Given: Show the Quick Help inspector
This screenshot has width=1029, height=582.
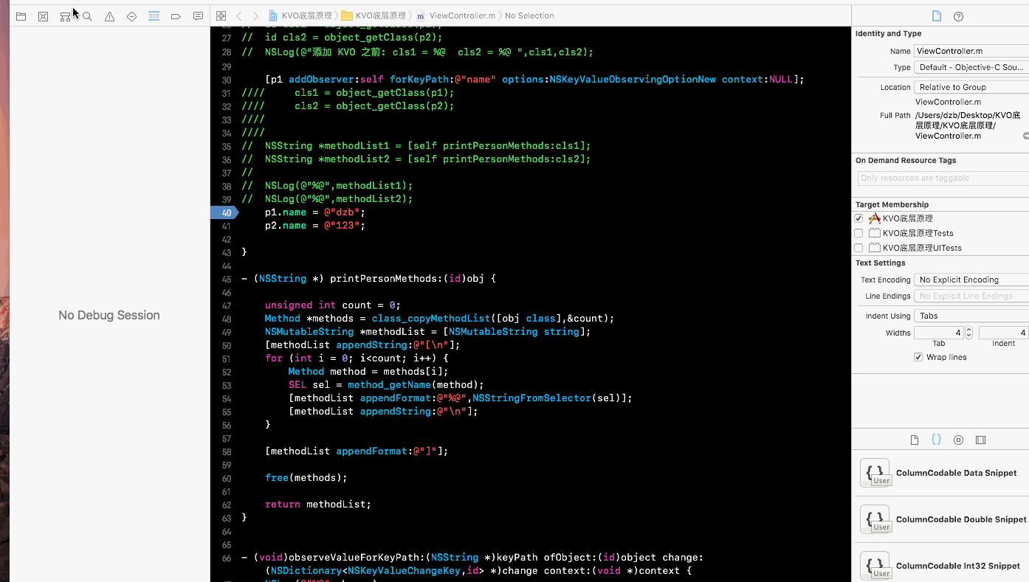Looking at the screenshot, I should pyautogui.click(x=958, y=16).
